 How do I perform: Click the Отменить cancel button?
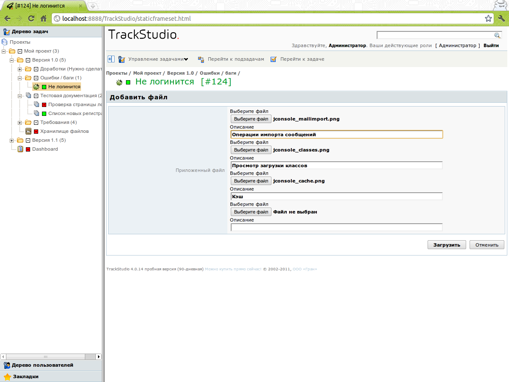[487, 245]
